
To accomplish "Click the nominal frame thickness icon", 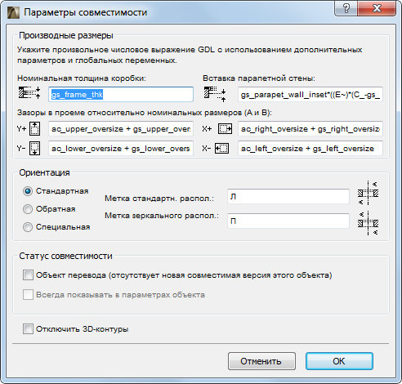I will [x=29, y=93].
